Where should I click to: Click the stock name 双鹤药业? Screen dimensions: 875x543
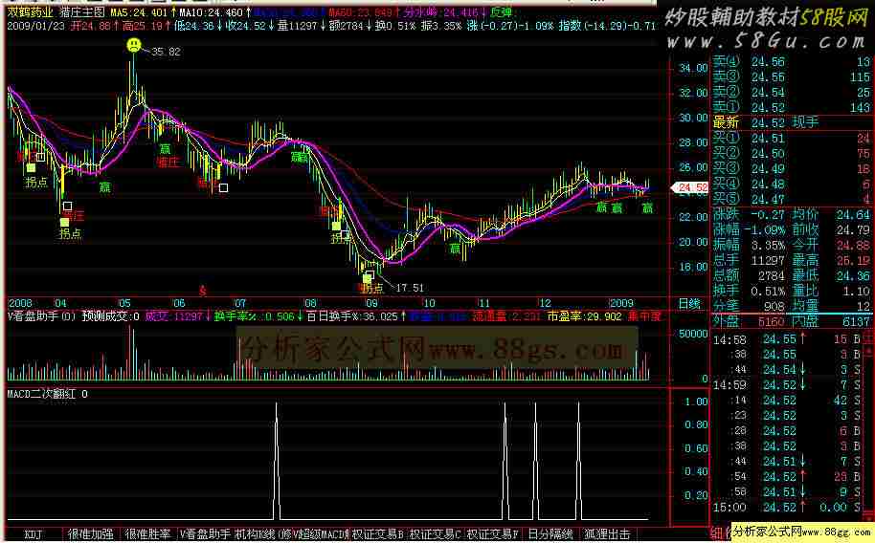(x=31, y=11)
